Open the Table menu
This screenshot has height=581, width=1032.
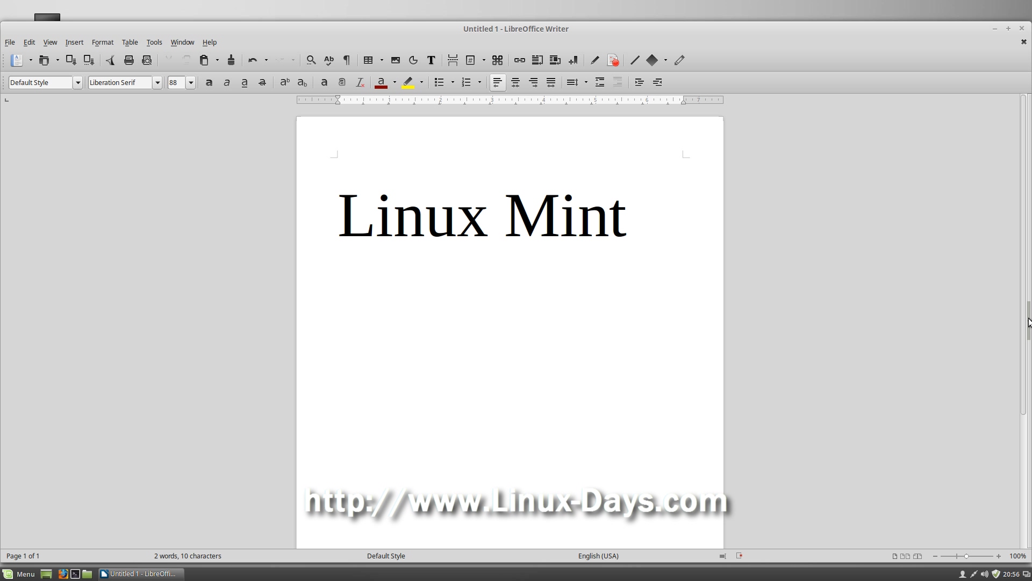(130, 42)
